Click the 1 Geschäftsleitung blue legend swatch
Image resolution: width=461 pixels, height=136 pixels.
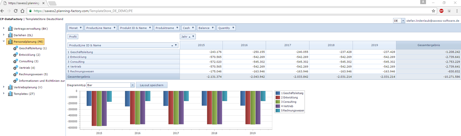click(278, 93)
